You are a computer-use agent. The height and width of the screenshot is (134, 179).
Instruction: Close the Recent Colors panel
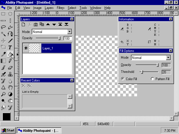[x=72, y=80]
